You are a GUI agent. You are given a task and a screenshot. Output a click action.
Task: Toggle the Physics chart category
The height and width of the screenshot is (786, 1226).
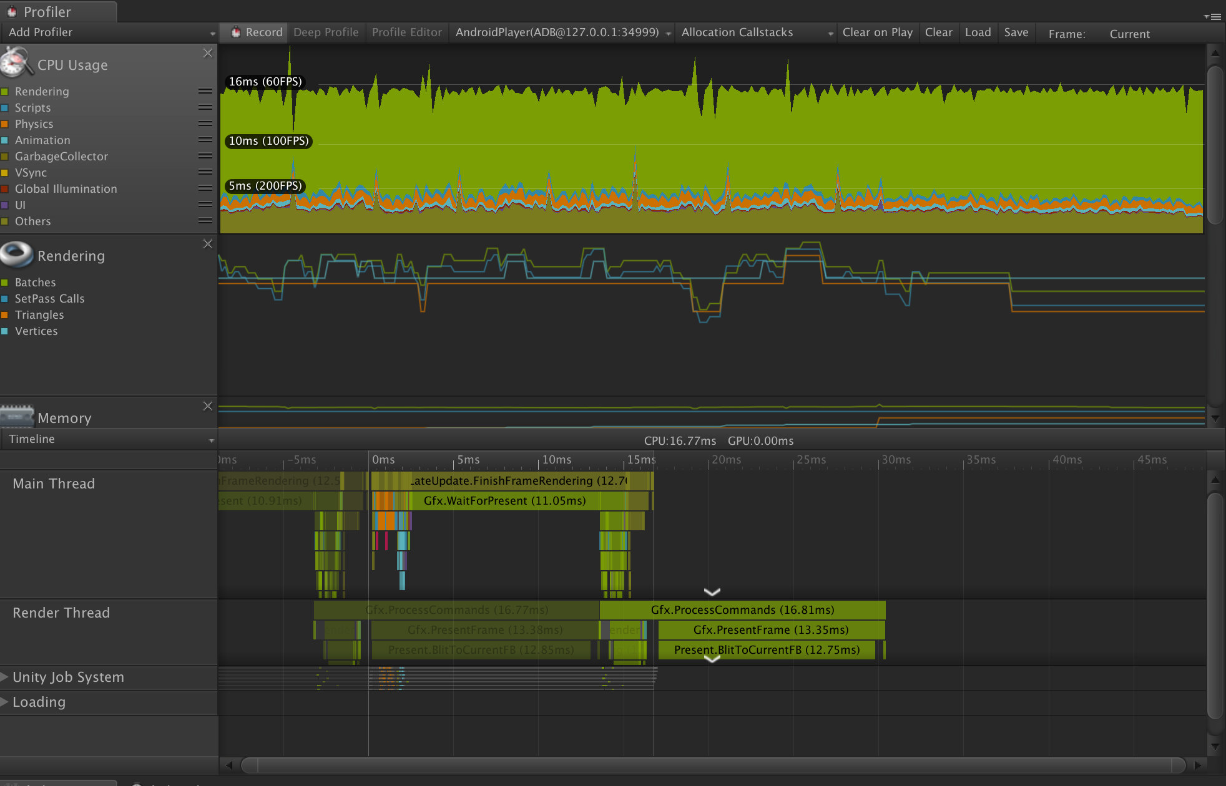[4, 124]
